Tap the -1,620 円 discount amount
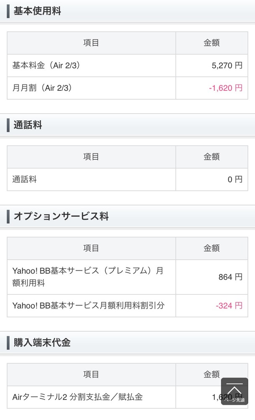This screenshot has width=255, height=420. [x=226, y=88]
